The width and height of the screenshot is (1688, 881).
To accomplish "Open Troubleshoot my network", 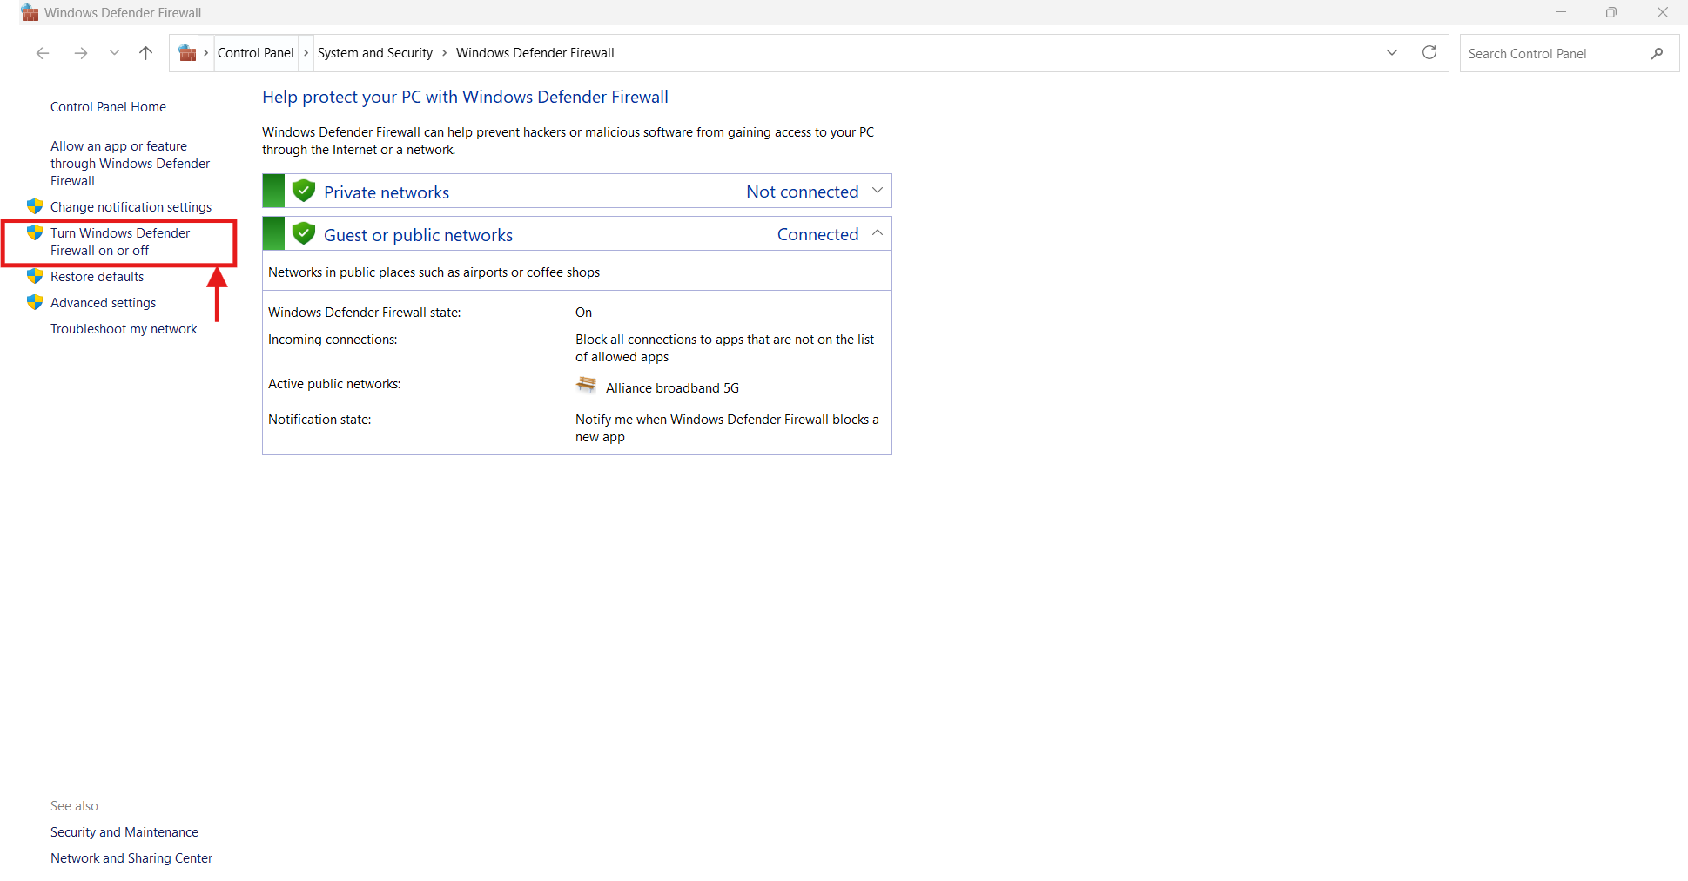I will coord(124,329).
